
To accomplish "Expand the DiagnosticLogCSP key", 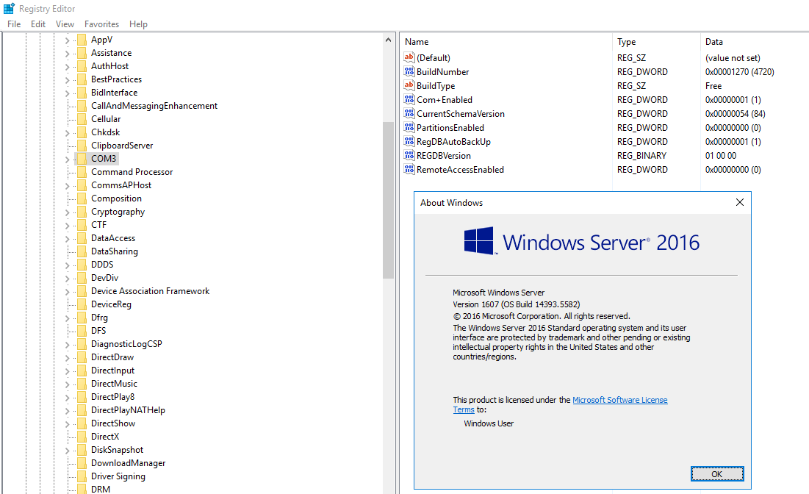I will click(x=67, y=344).
